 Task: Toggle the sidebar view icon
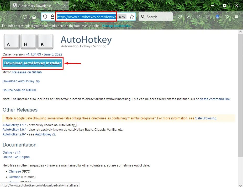(208, 17)
